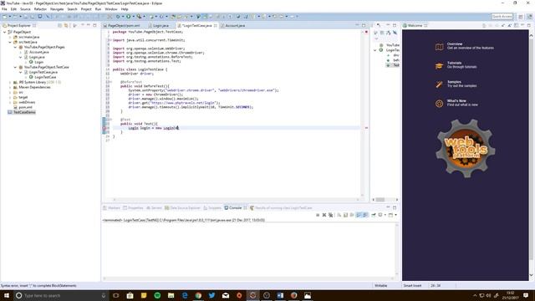Expand the Maven Dependencies node

pyautogui.click(x=10, y=87)
